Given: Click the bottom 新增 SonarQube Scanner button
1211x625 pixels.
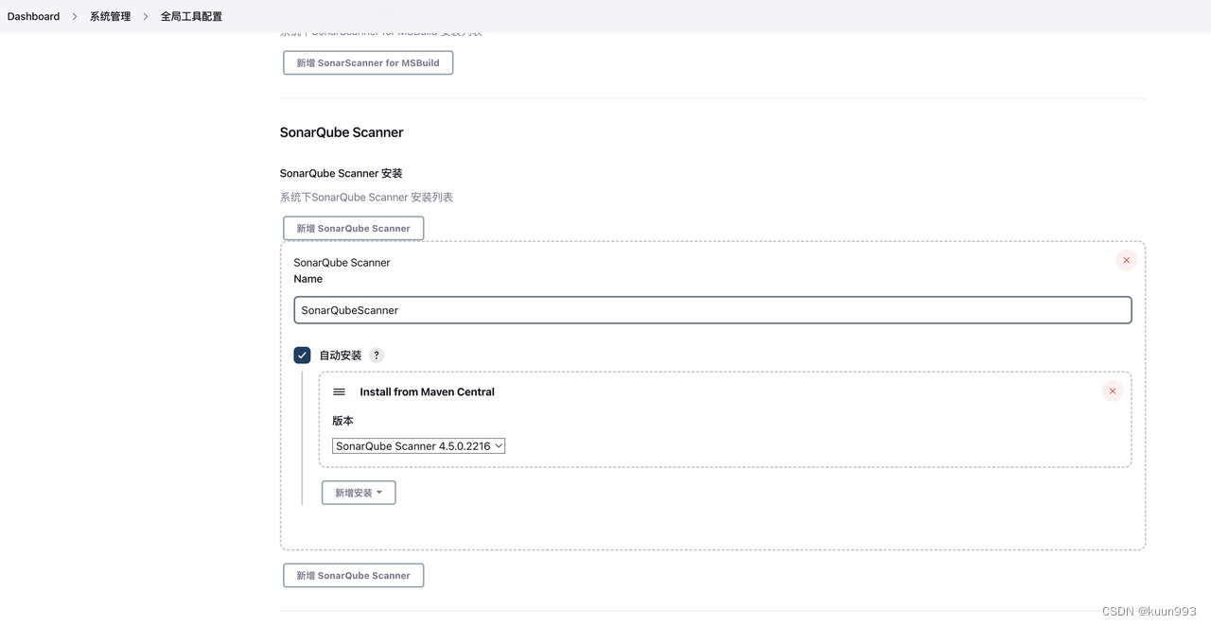Looking at the screenshot, I should [353, 575].
